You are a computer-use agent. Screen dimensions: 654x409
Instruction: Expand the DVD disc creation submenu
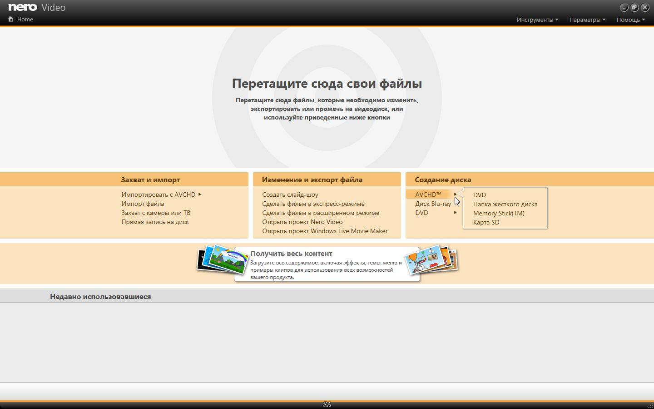pyautogui.click(x=435, y=213)
